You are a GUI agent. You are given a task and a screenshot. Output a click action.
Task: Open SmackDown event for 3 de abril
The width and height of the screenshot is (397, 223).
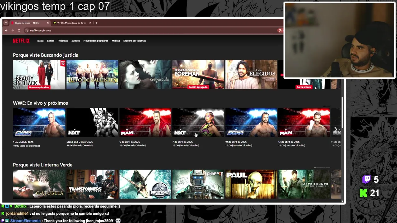[x=39, y=122]
